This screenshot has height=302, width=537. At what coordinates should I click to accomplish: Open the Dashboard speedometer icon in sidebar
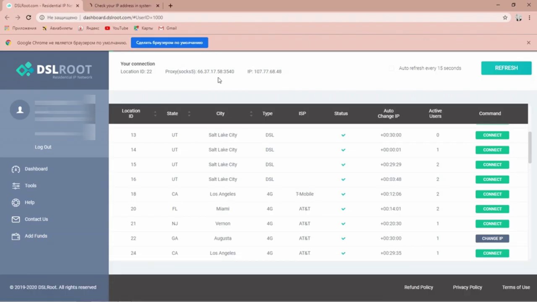point(16,169)
